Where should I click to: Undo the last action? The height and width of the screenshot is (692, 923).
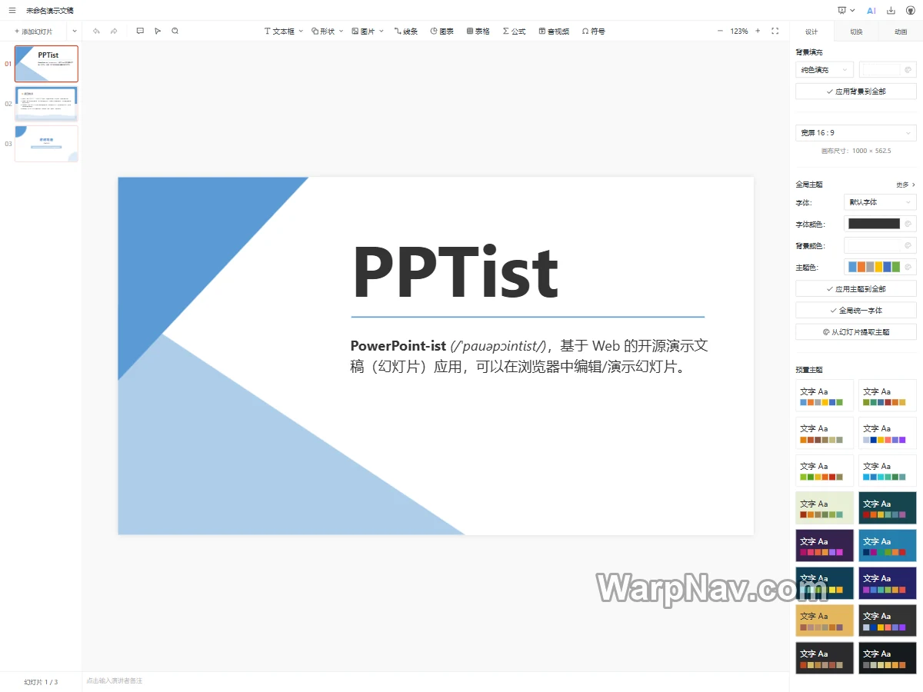[96, 31]
